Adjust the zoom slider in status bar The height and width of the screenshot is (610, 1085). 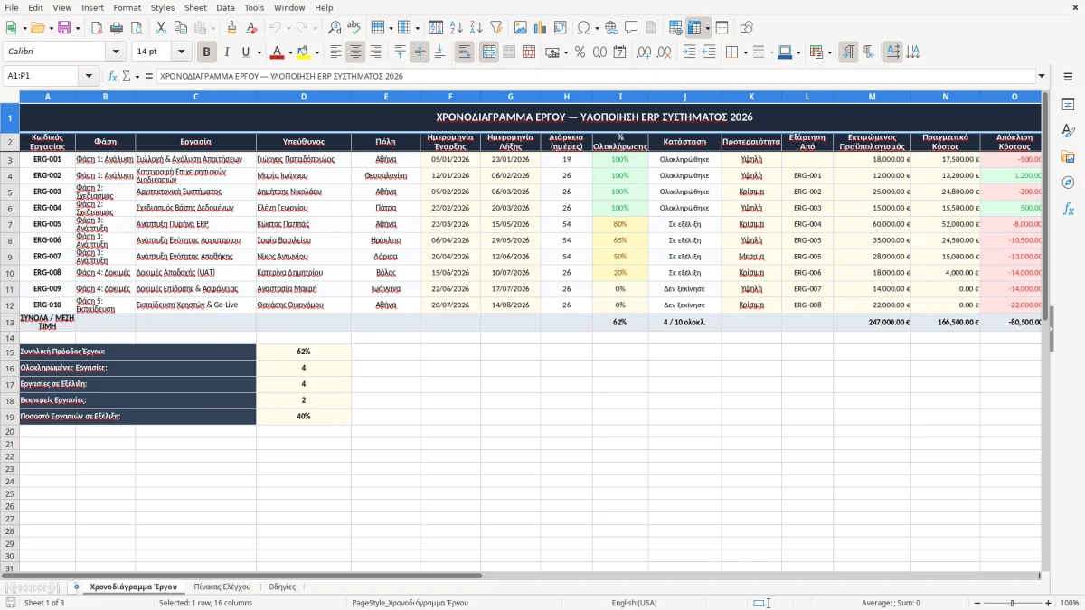tap(1012, 603)
